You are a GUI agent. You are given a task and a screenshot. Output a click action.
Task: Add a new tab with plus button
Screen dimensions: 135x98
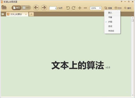(x=31, y=14)
